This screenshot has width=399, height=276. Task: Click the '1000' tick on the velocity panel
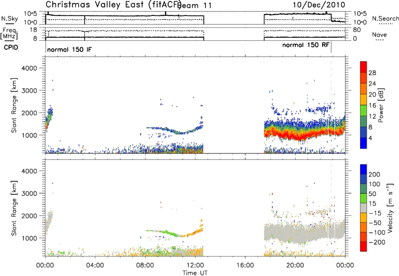click(29, 238)
